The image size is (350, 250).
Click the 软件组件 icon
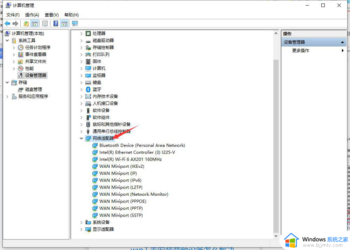(88, 117)
